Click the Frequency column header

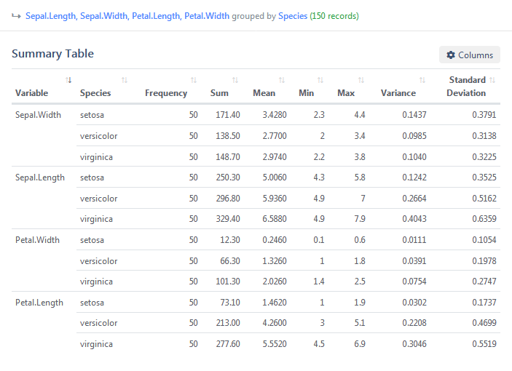tap(166, 93)
